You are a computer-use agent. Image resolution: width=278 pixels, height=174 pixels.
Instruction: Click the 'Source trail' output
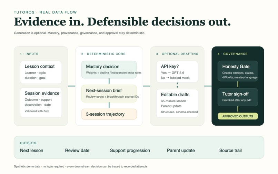[230, 151]
